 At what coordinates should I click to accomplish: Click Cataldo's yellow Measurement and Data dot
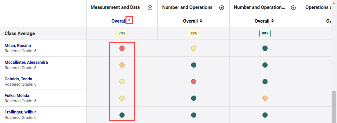point(122,82)
